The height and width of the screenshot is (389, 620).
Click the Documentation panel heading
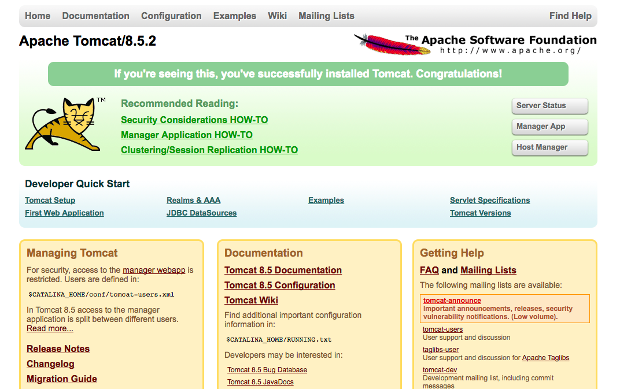point(264,253)
